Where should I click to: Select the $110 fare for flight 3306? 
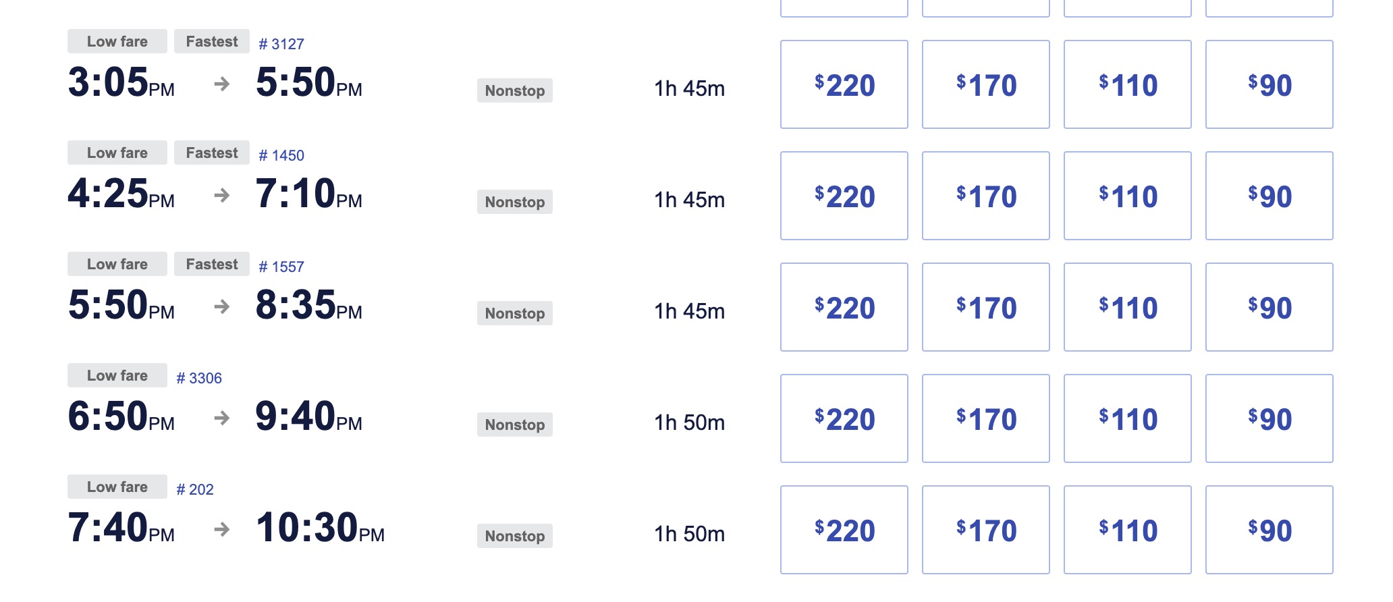[x=1127, y=418]
